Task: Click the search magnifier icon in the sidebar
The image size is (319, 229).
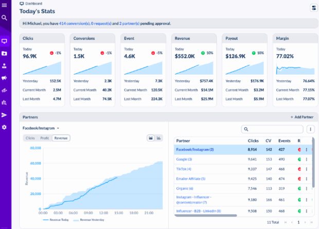Action: pyautogui.click(x=4, y=17)
